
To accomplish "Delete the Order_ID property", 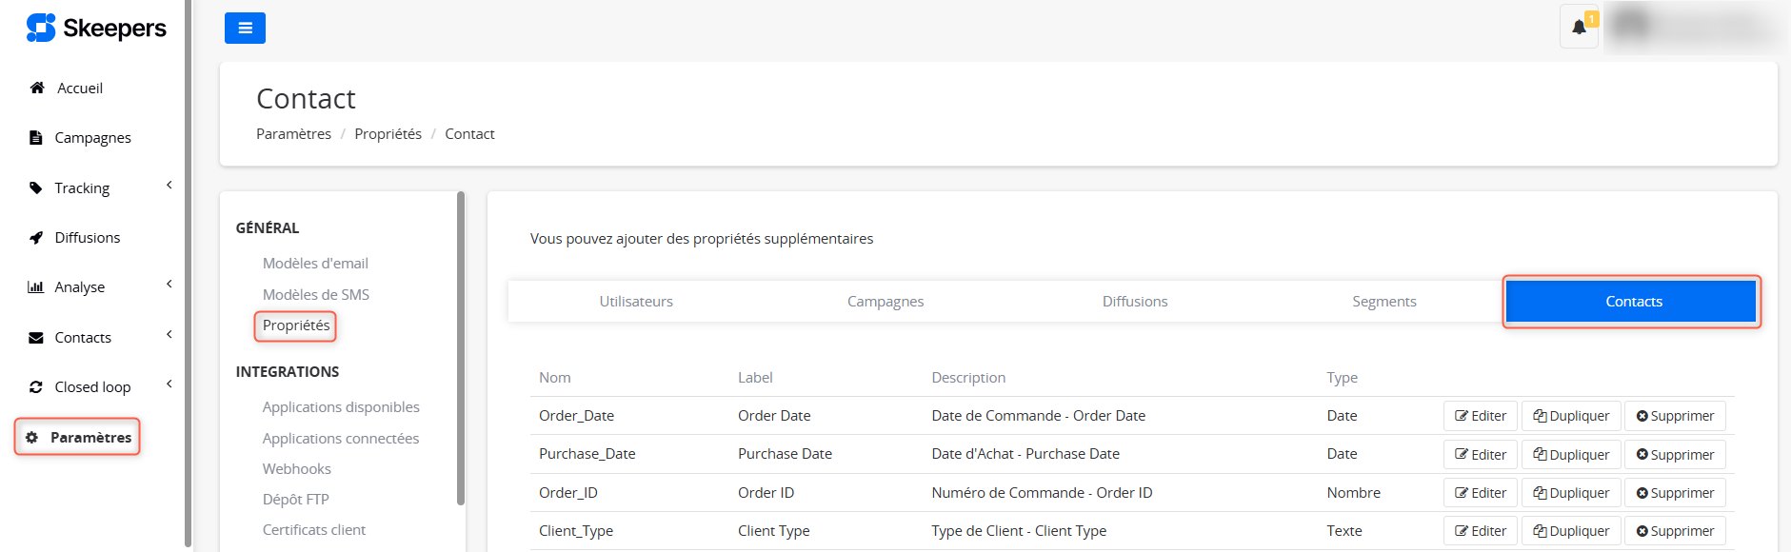I will click(x=1675, y=493).
